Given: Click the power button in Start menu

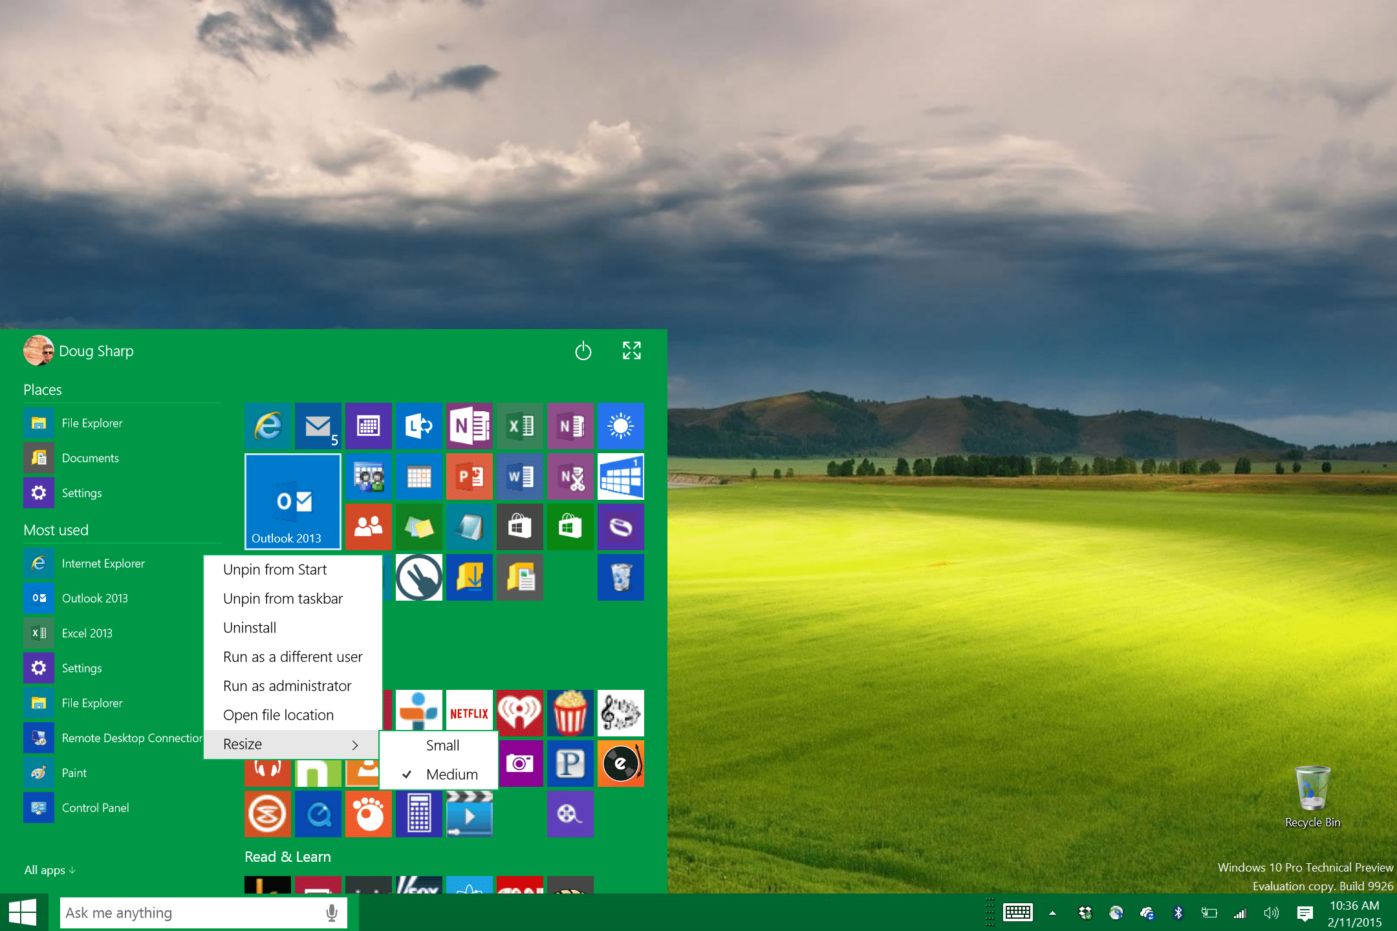Looking at the screenshot, I should click(x=583, y=351).
